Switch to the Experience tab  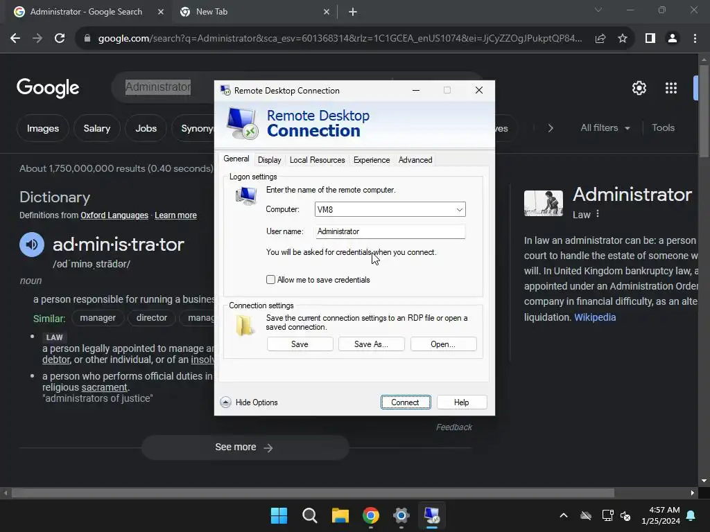pos(372,160)
